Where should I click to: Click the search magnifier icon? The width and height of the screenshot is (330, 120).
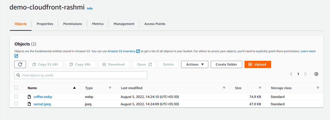[18, 75]
